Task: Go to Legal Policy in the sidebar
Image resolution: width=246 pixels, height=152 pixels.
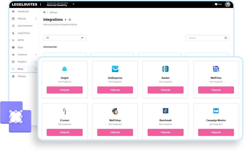Action: coord(24,33)
